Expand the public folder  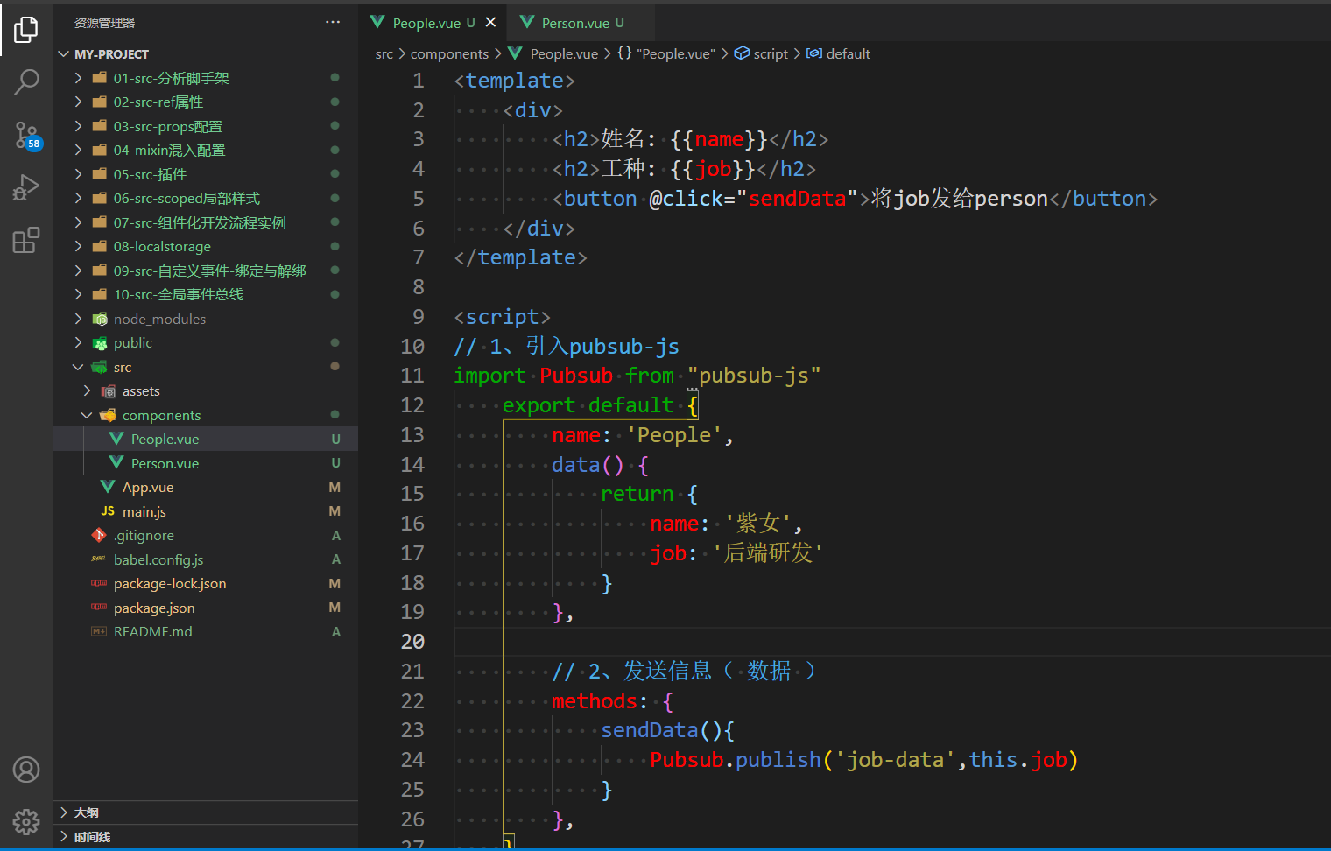[206, 343]
